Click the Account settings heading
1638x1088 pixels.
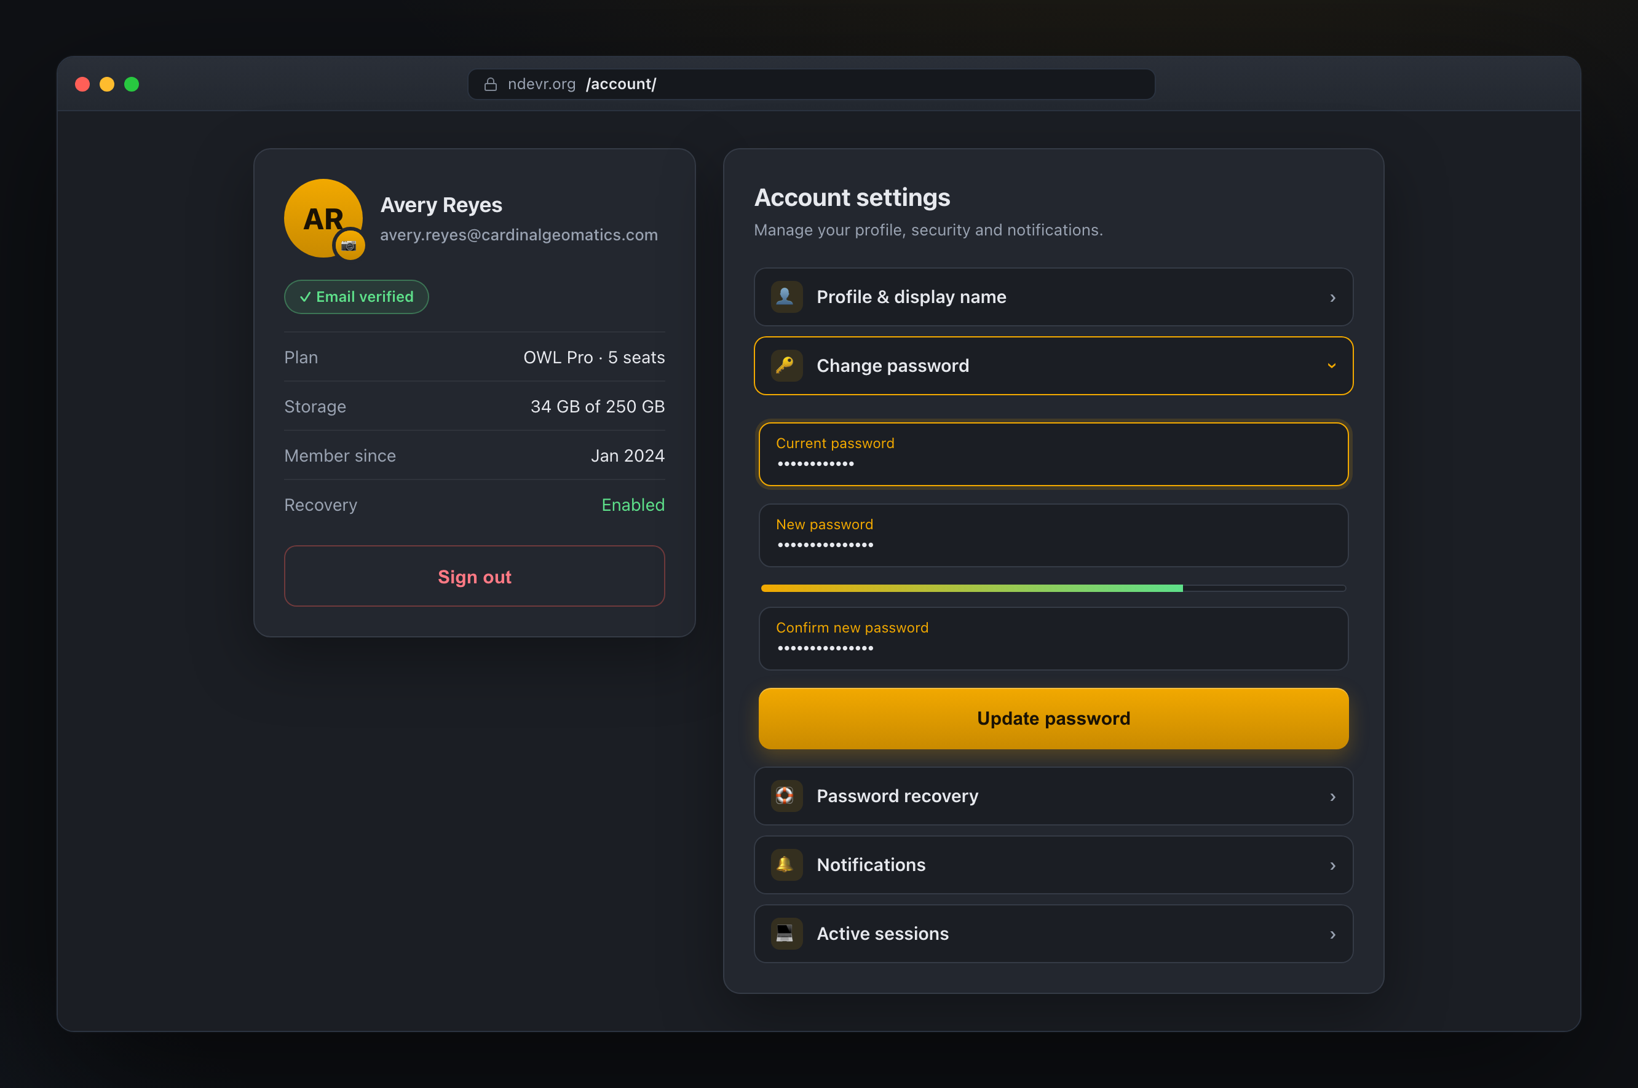(x=852, y=198)
